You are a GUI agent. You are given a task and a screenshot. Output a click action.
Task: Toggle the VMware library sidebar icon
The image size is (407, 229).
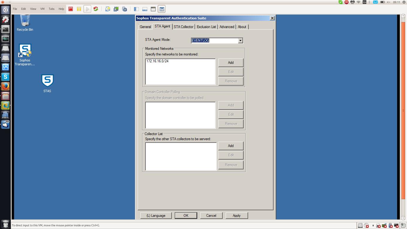coord(136,9)
